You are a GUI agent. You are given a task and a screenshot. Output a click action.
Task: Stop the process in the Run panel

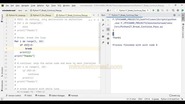point(103,31)
